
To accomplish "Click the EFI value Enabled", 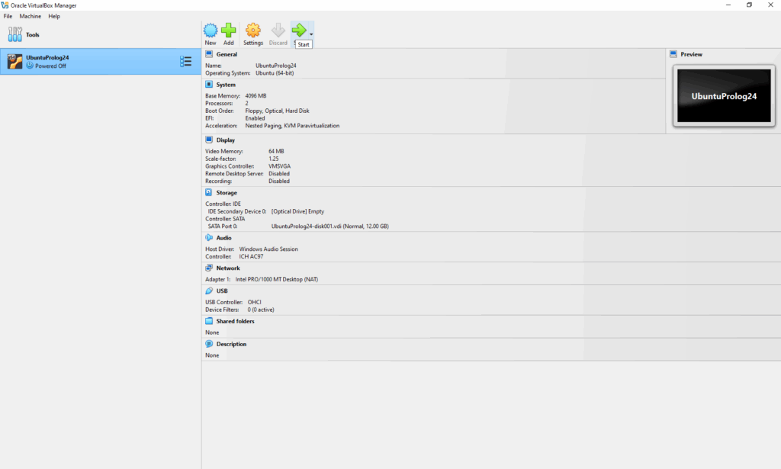I will (255, 118).
